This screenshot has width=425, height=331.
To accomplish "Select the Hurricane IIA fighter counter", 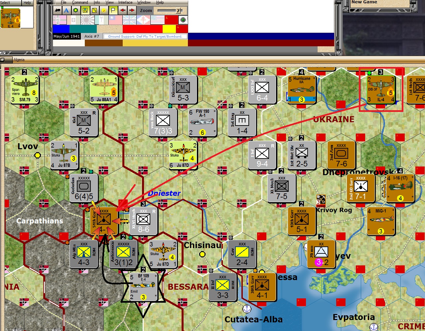I will coord(301,89).
